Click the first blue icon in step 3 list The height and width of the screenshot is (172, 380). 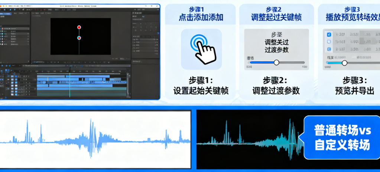(329, 34)
